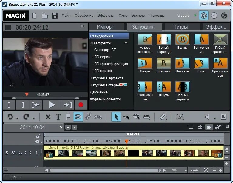This screenshot has width=233, height=183.
Task: Click the timeline horizontal scrollbar
Action: pos(105,170)
